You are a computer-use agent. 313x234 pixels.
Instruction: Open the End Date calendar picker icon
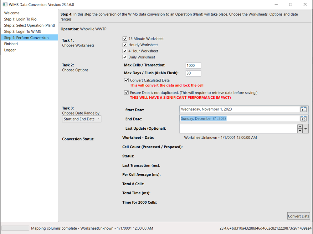(303, 119)
